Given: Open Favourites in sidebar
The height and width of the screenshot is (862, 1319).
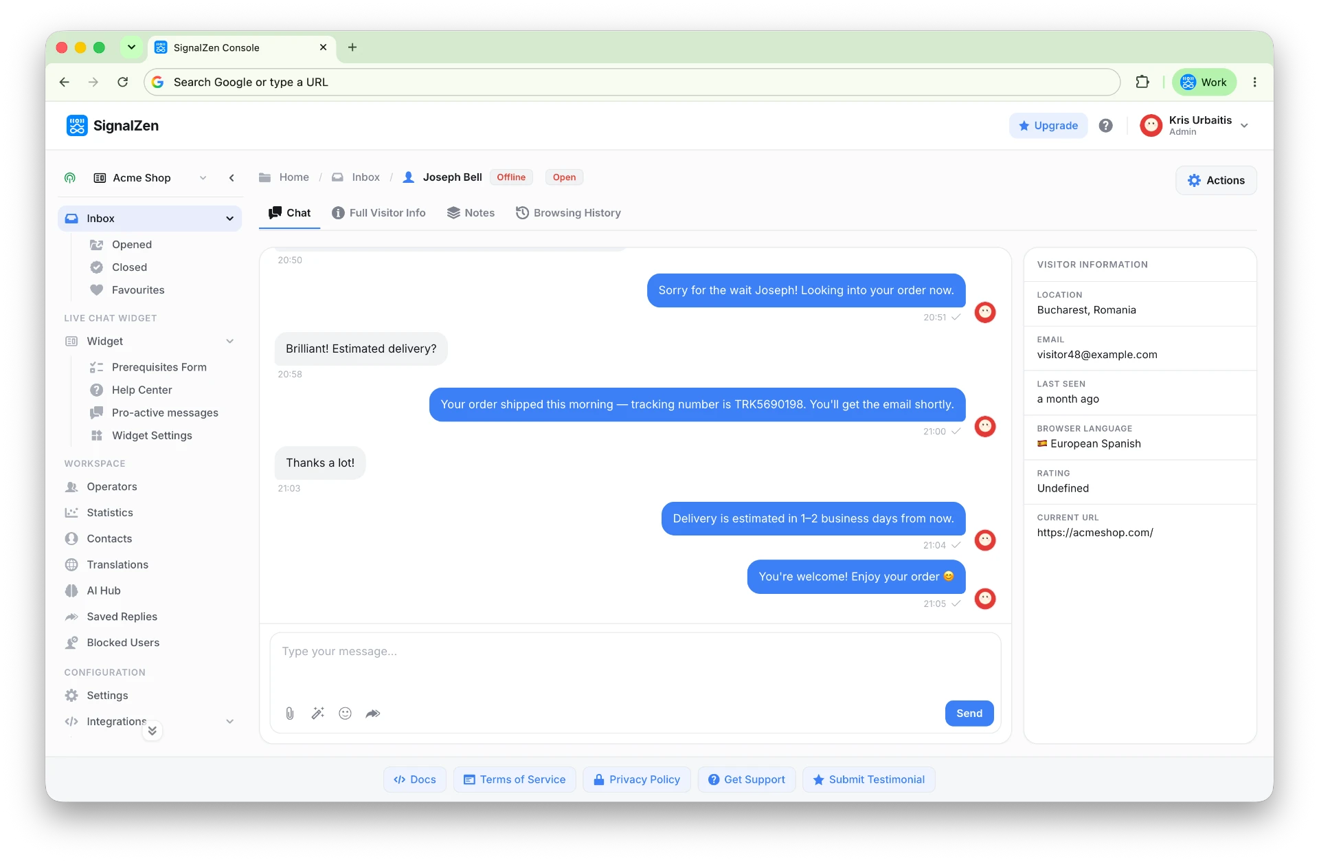Looking at the screenshot, I should click(138, 290).
